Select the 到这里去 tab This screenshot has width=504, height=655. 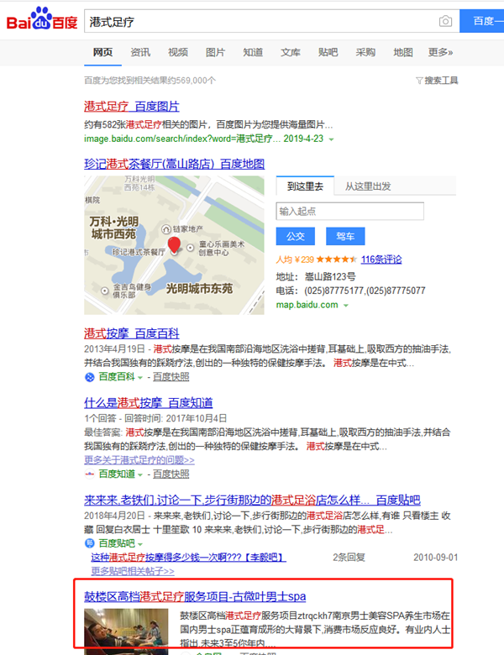tap(305, 186)
